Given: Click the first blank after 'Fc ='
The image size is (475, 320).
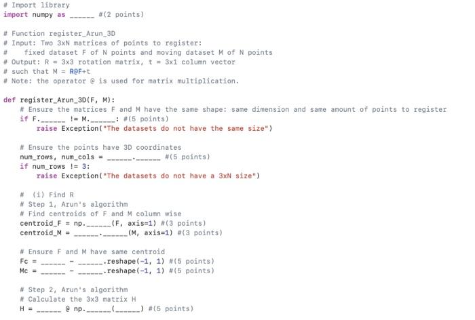Looking at the screenshot, I should point(53,261).
